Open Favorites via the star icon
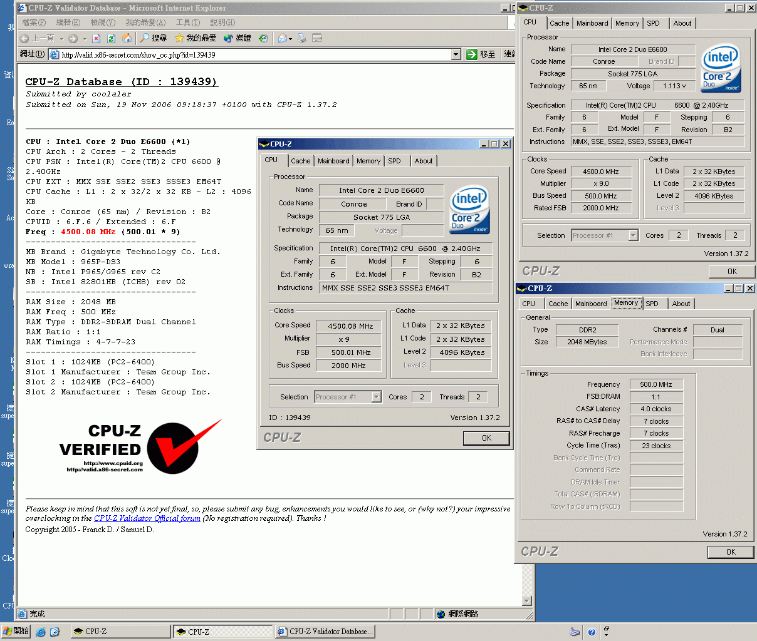 pyautogui.click(x=179, y=38)
